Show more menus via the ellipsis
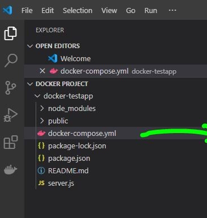 pyautogui.click(x=172, y=10)
